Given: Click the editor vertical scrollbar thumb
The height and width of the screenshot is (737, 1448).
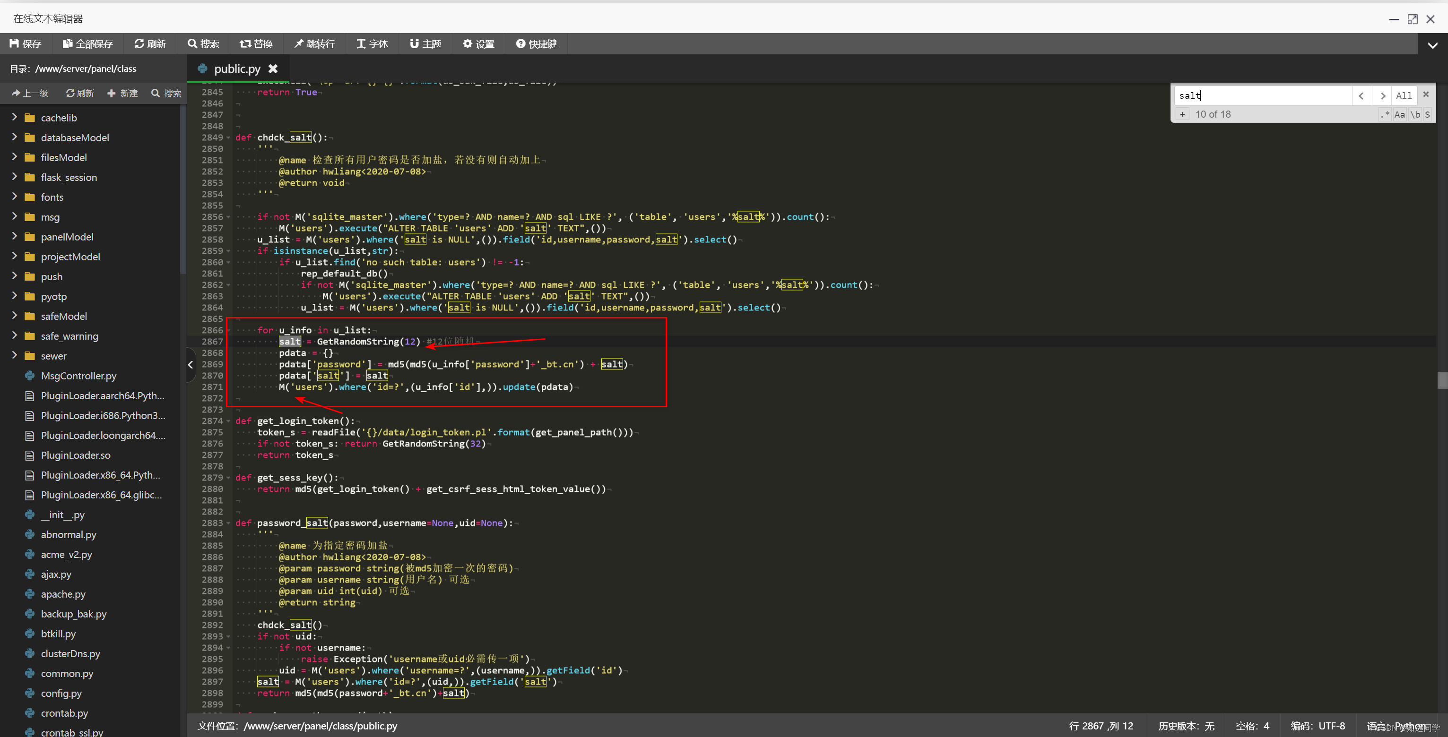Looking at the screenshot, I should 1442,380.
